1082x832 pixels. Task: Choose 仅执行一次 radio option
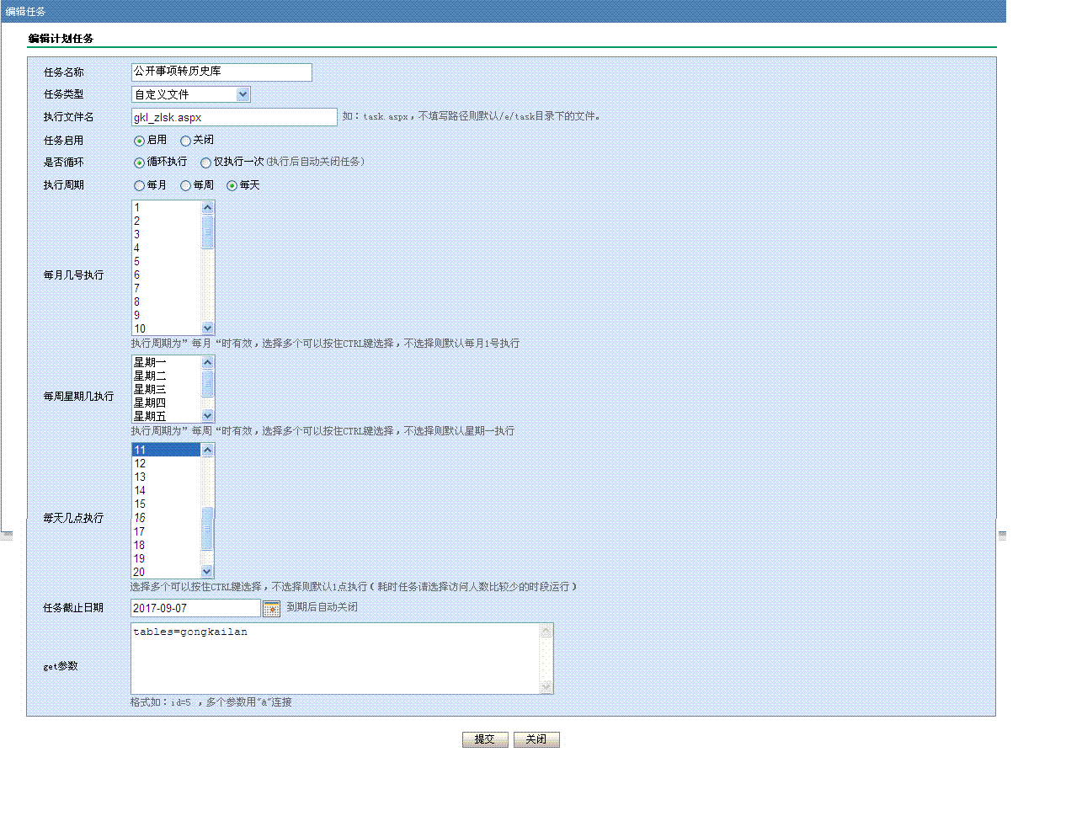(x=205, y=163)
